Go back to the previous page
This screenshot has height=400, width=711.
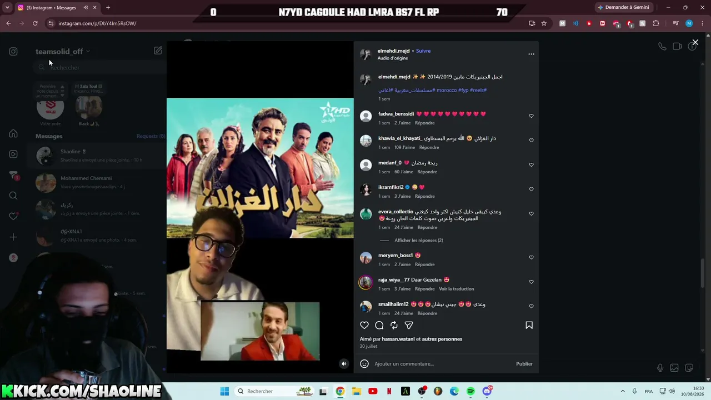tap(8, 23)
